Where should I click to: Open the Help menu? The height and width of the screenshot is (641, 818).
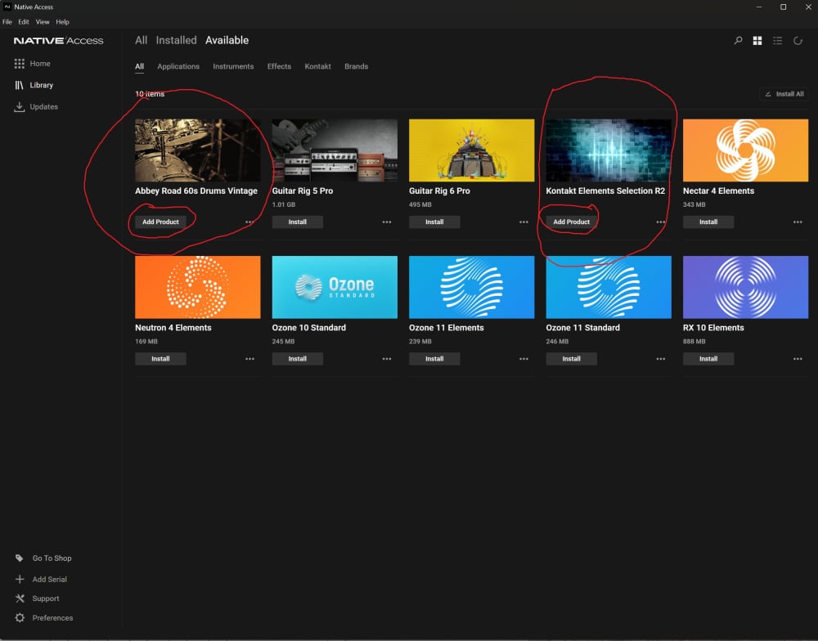63,22
